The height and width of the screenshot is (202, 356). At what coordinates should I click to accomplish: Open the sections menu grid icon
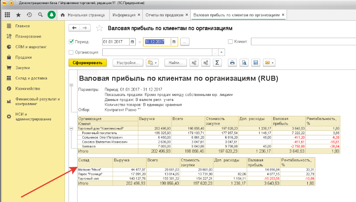tap(7, 15)
